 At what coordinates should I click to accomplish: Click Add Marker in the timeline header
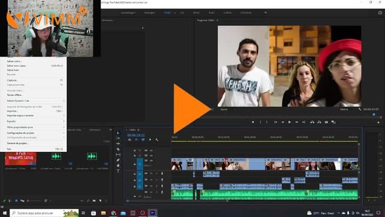click(x=150, y=140)
